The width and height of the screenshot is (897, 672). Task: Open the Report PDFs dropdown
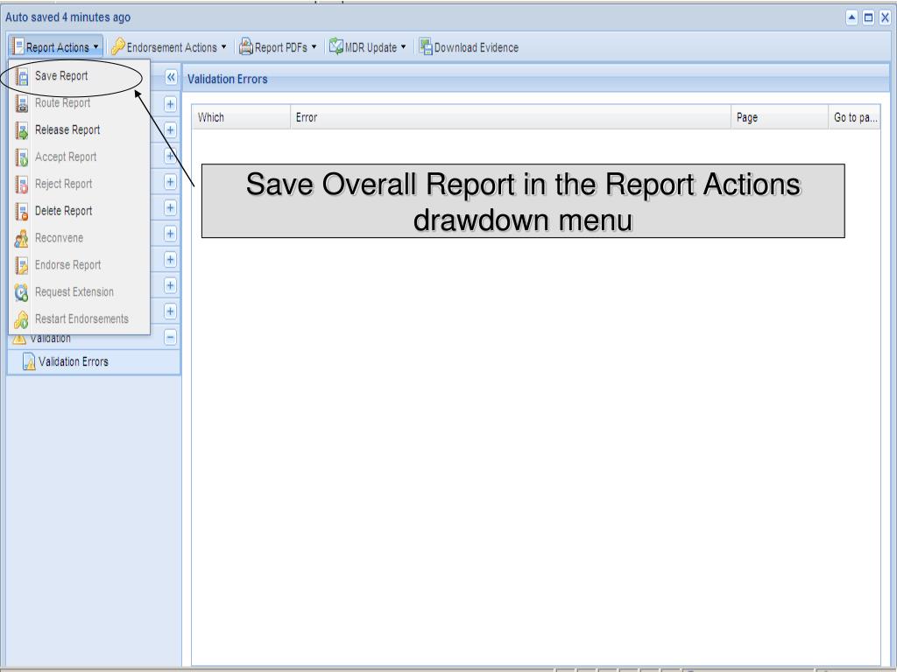pyautogui.click(x=314, y=47)
